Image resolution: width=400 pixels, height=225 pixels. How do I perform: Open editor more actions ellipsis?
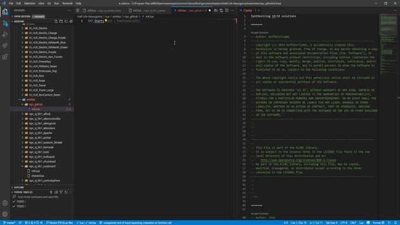point(232,11)
